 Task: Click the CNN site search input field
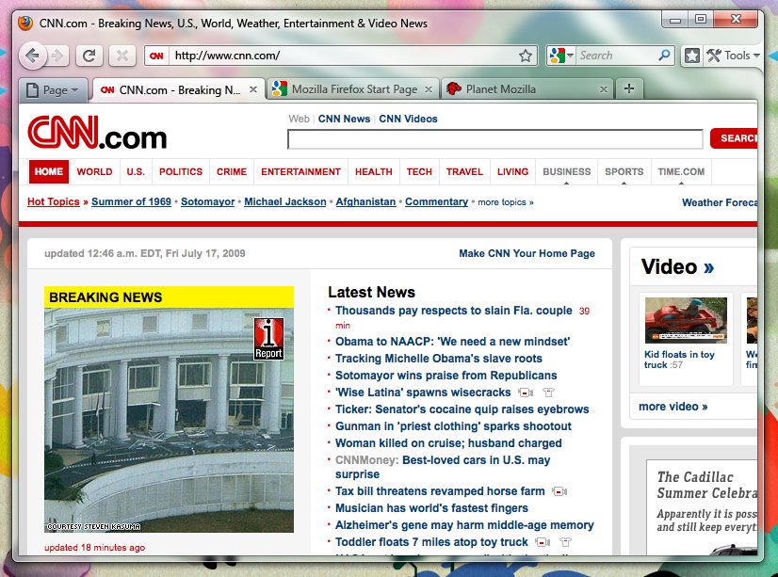coord(495,139)
